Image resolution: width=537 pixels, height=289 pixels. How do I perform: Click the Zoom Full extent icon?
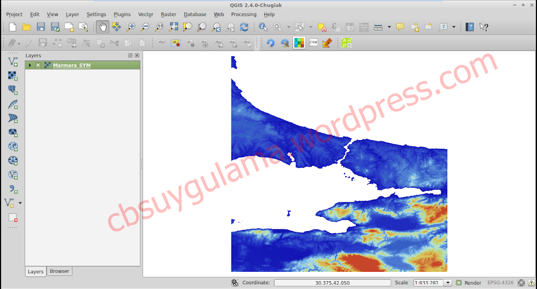click(x=173, y=27)
